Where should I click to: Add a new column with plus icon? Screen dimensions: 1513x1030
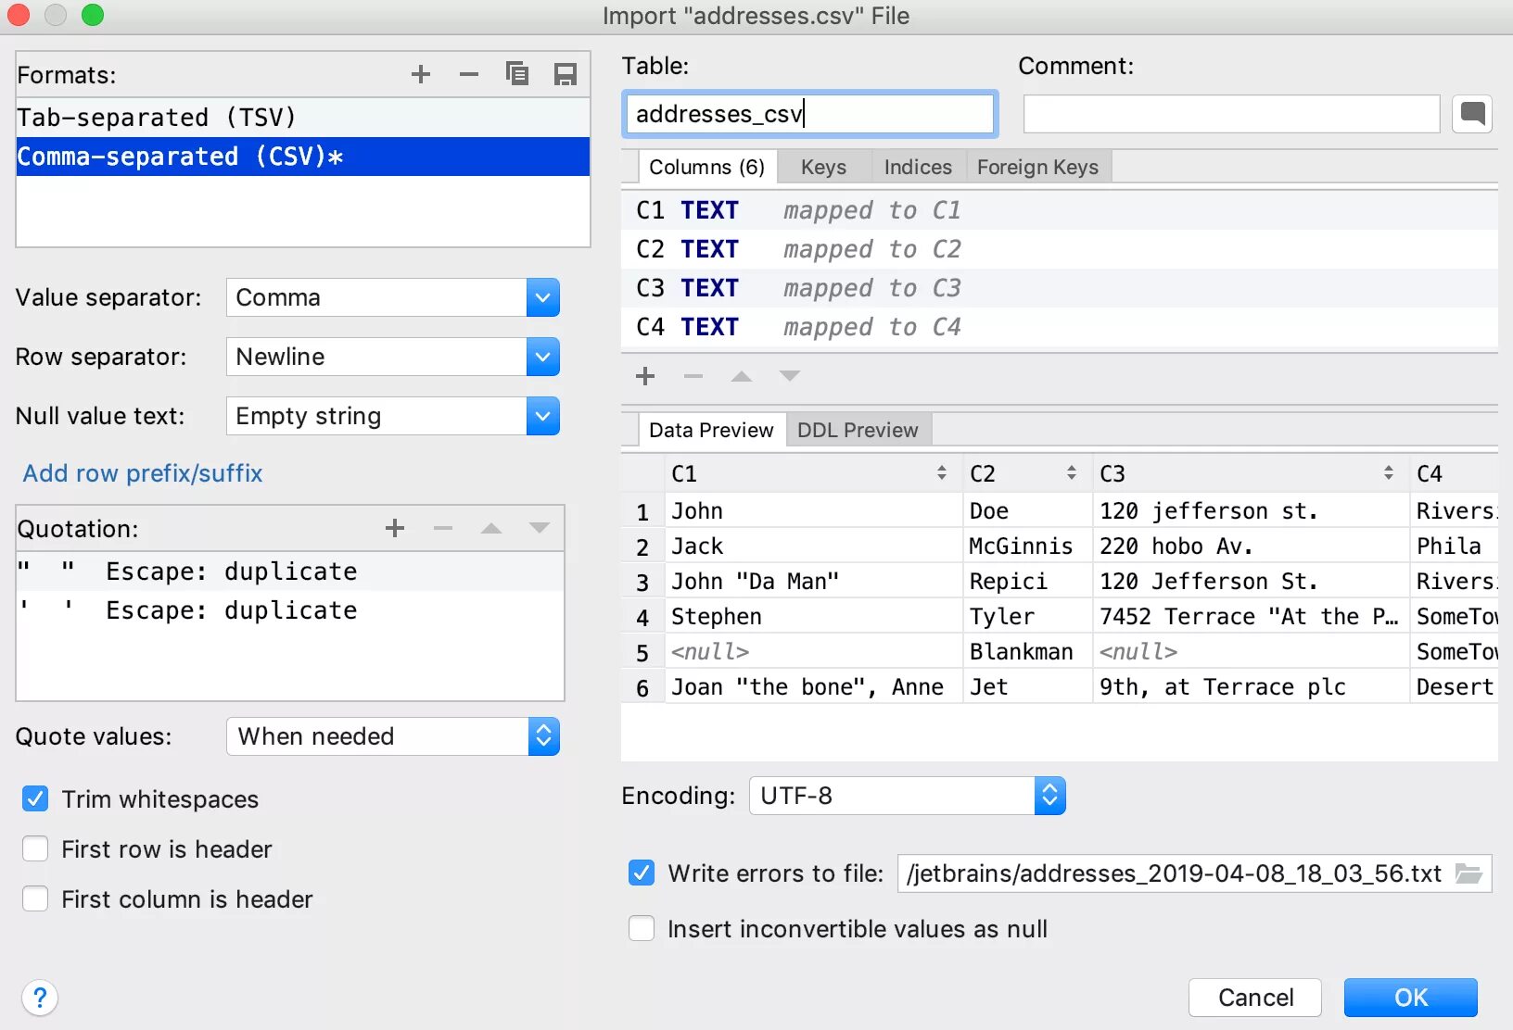[x=645, y=376]
